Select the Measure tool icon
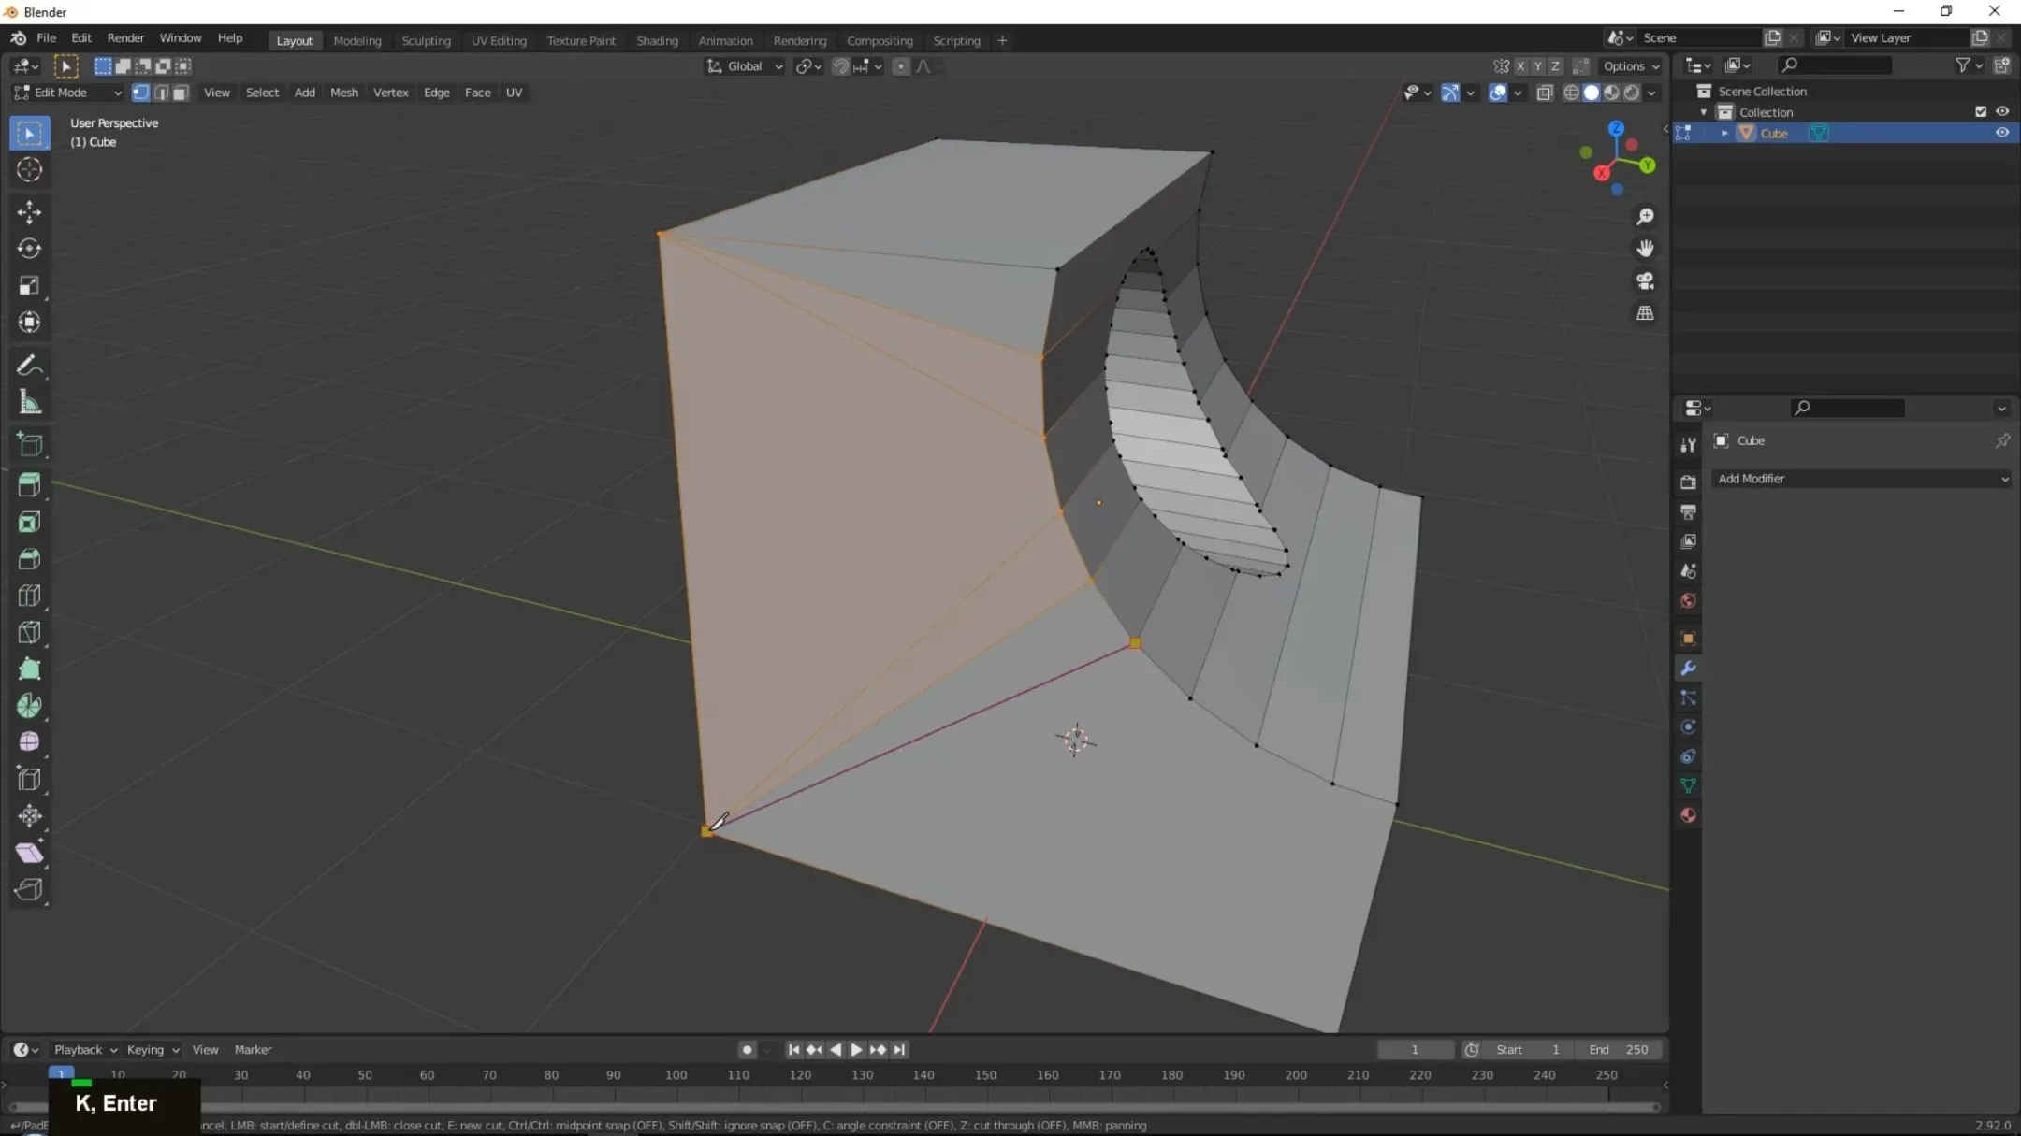The height and width of the screenshot is (1136, 2021). point(29,401)
